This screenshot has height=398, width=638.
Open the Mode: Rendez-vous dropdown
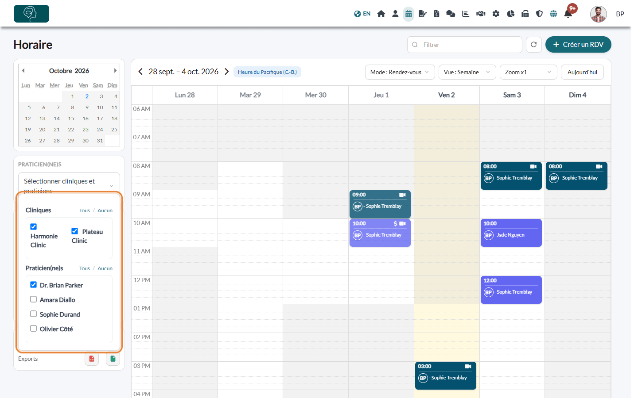pyautogui.click(x=400, y=72)
